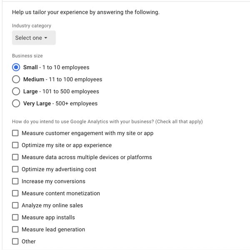The height and width of the screenshot is (250, 250).
Task: Tick the Measure app installs box
Action: point(15,217)
